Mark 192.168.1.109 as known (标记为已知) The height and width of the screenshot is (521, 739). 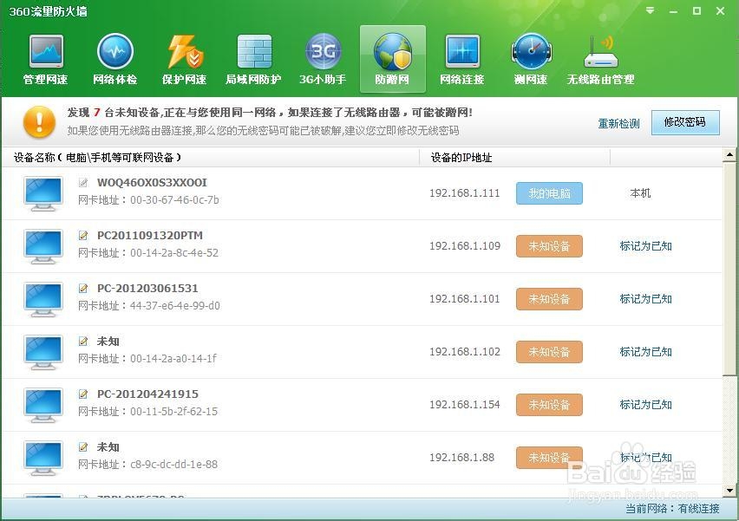click(x=645, y=246)
